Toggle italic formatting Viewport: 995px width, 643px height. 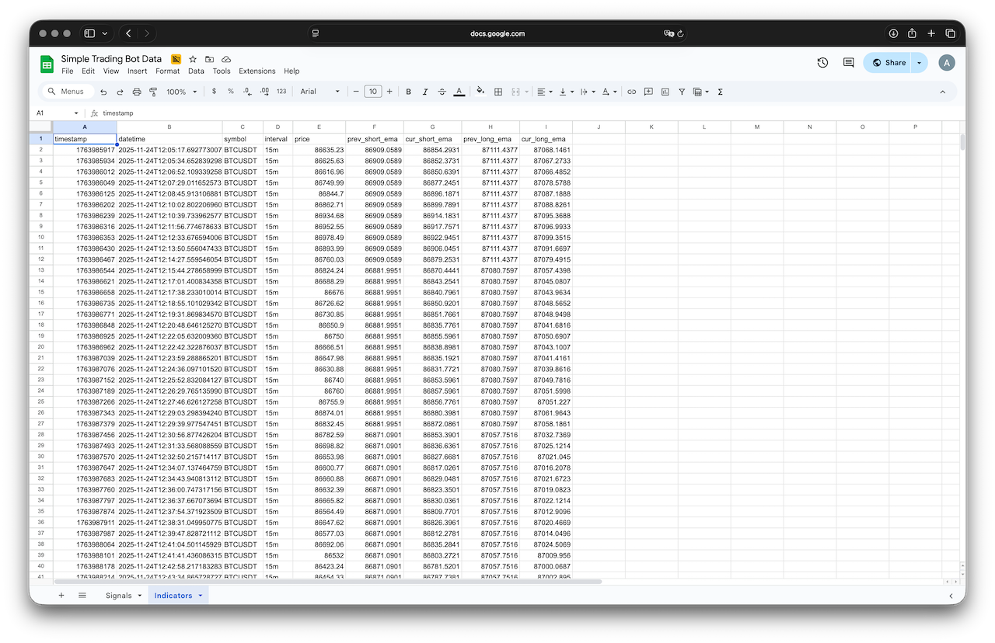click(425, 92)
